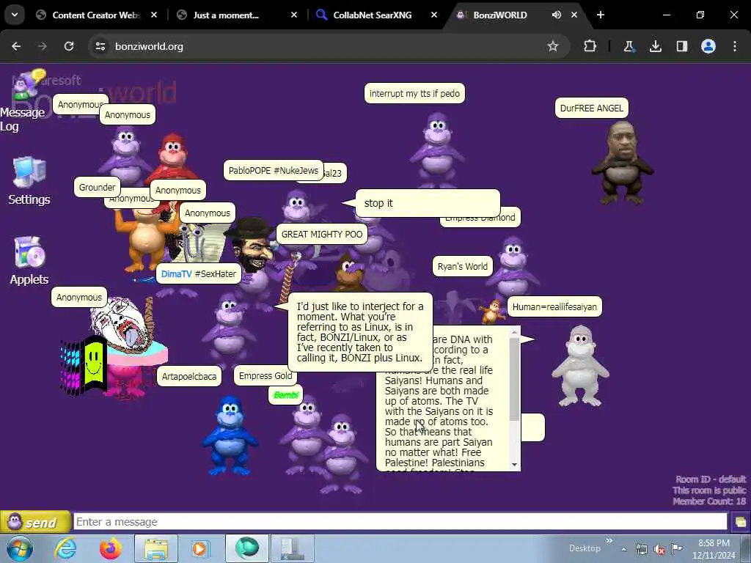Click the BONZI/Linux interjection speech bubble
Image resolution: width=751 pixels, height=563 pixels.
point(359,332)
